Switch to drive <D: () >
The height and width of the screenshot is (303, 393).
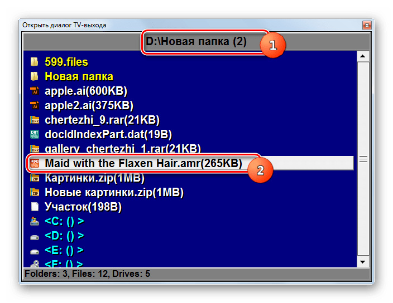click(x=64, y=236)
